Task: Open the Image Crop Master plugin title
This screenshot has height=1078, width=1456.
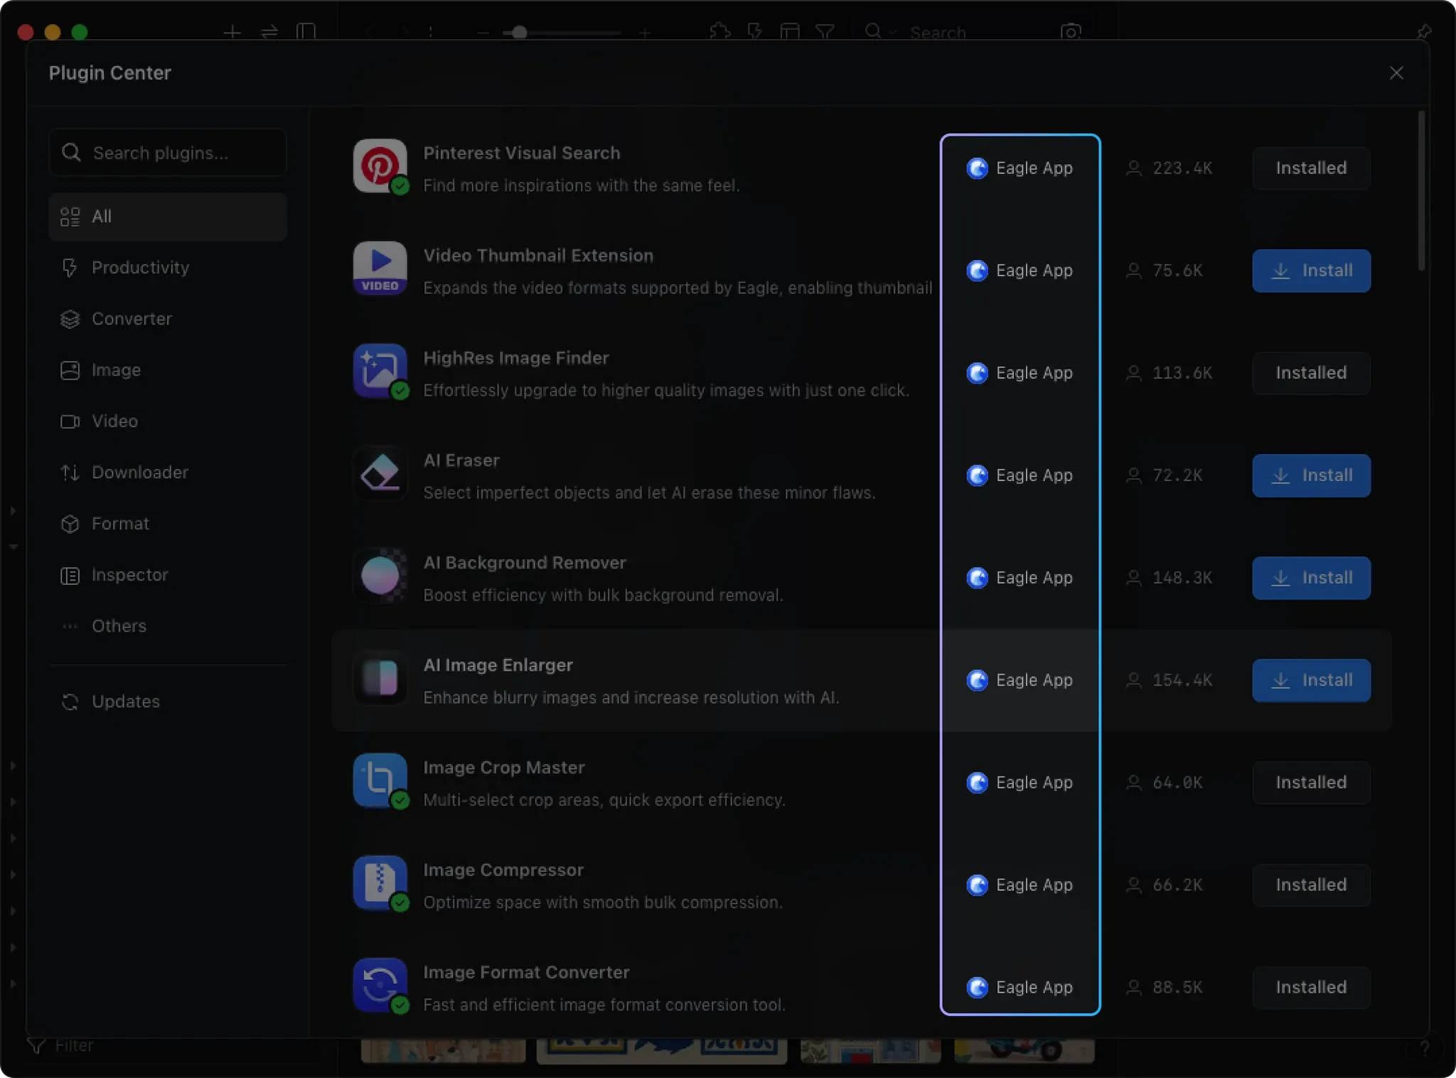Action: pos(503,767)
